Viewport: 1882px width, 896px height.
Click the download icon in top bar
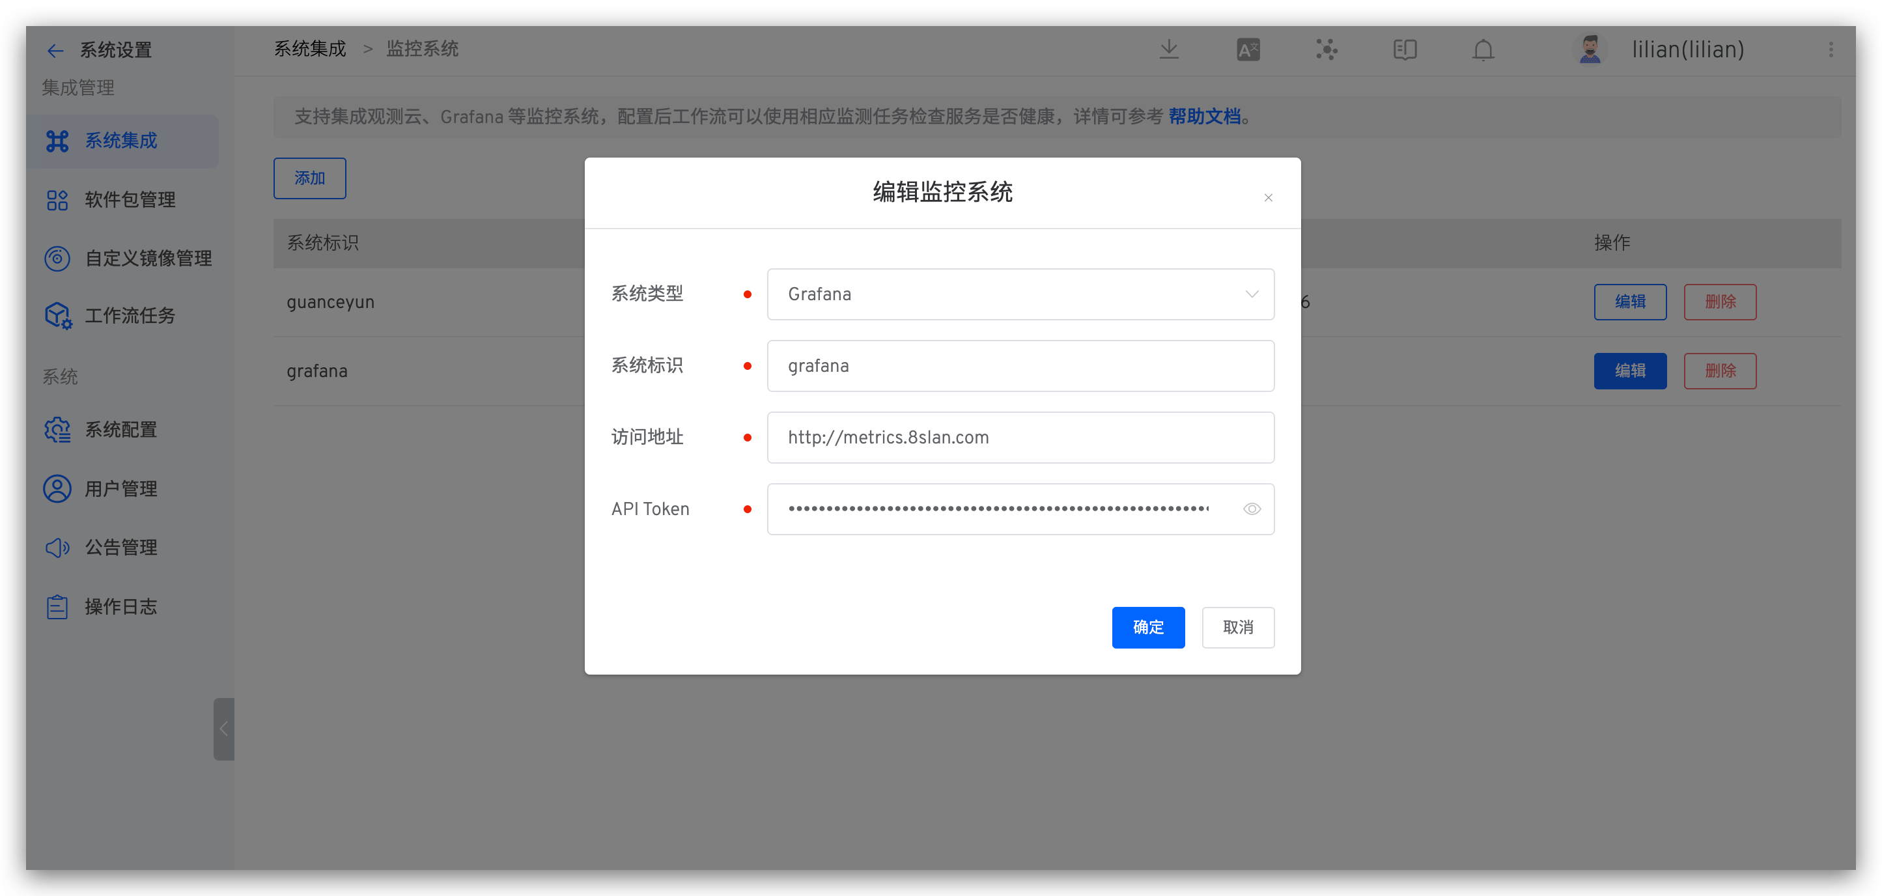[x=1169, y=49]
